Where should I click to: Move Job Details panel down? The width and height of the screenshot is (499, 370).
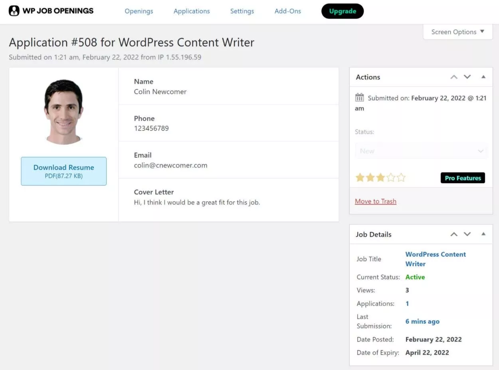467,234
